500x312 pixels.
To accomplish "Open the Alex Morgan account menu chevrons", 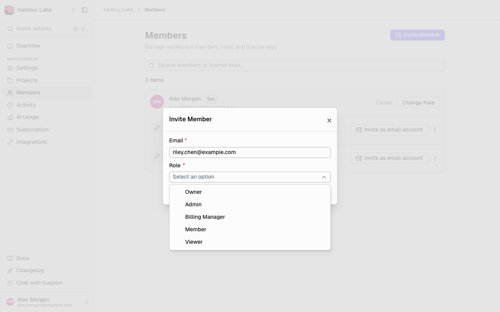I will pos(87,302).
